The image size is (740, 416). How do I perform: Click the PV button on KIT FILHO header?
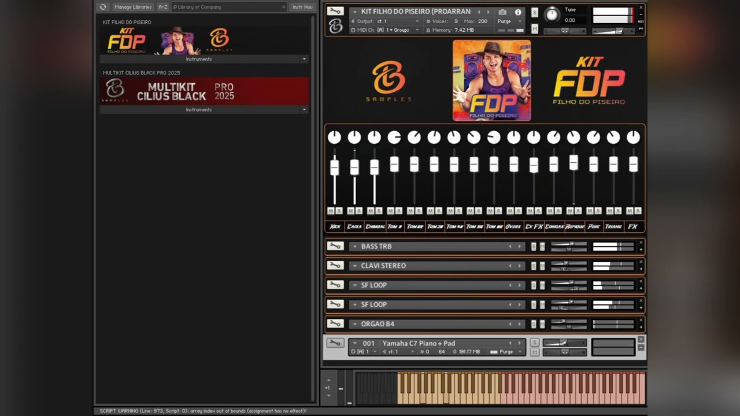tap(641, 29)
